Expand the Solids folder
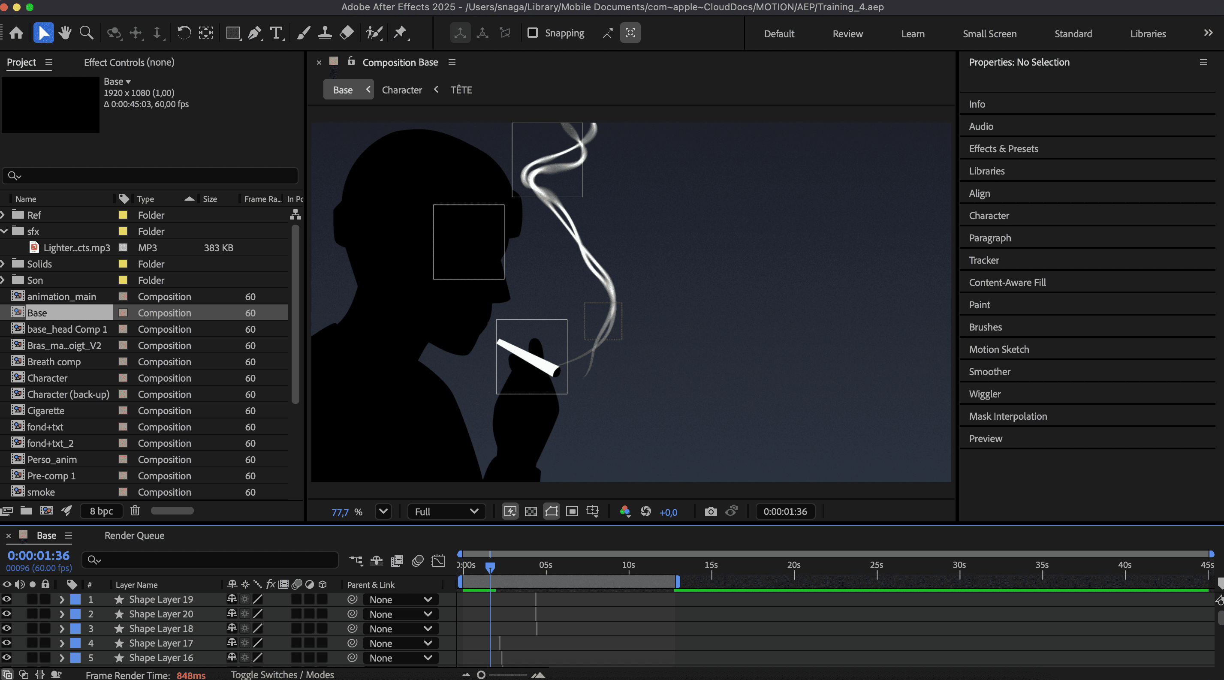The image size is (1224, 680). pyautogui.click(x=3, y=264)
